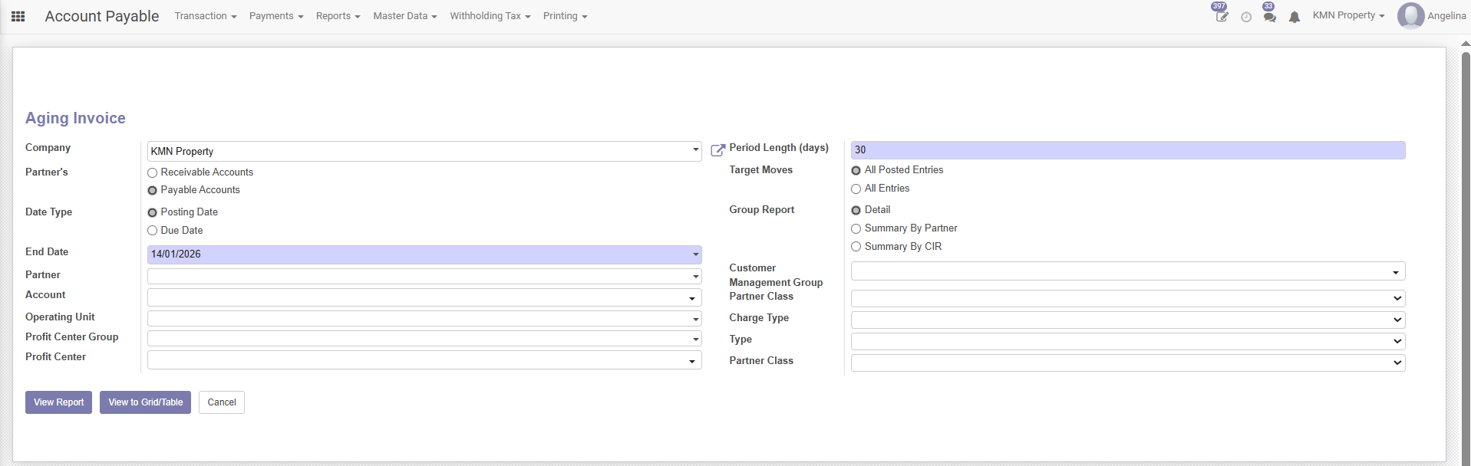Select the Receivable Accounts radio button
1471x466 pixels.
(153, 173)
